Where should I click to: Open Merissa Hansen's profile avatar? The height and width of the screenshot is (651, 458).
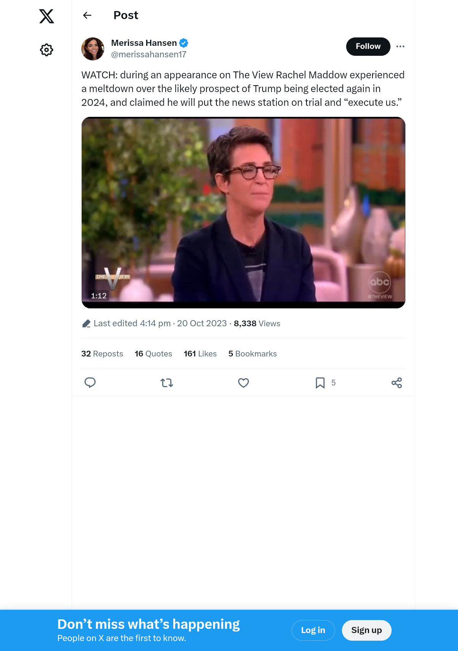tap(93, 49)
